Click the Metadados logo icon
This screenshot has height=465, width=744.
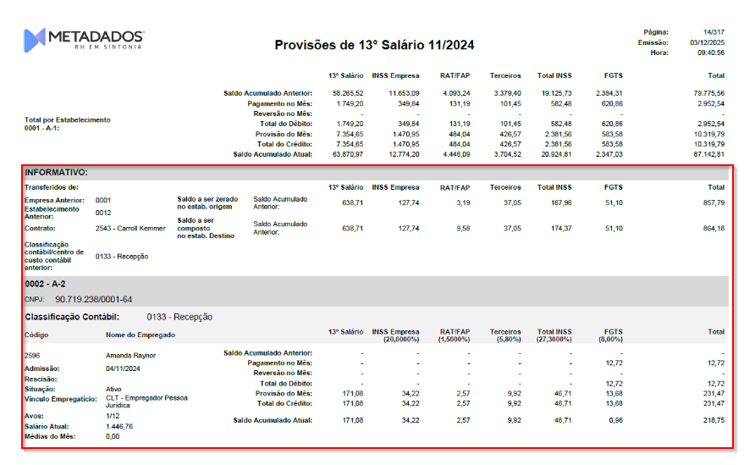(x=35, y=40)
